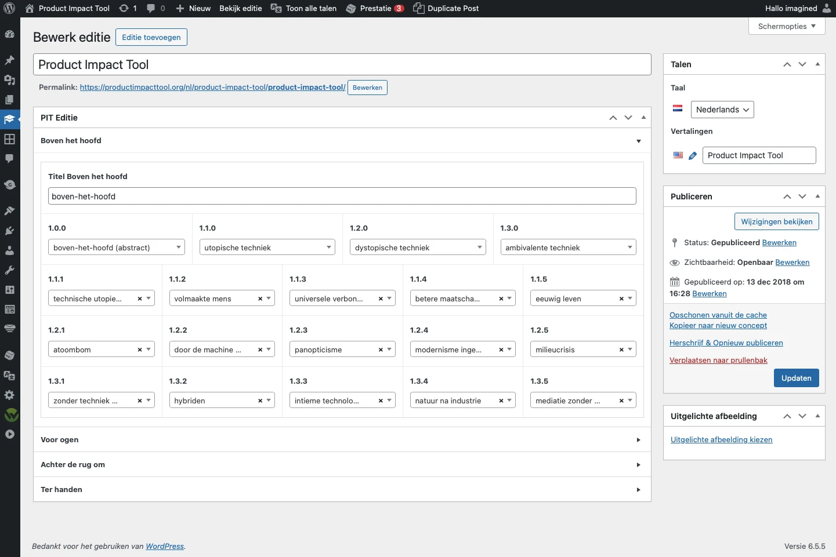This screenshot has width=836, height=557.
Task: Open the Comments speech bubble sidebar icon
Action: [x=9, y=159]
